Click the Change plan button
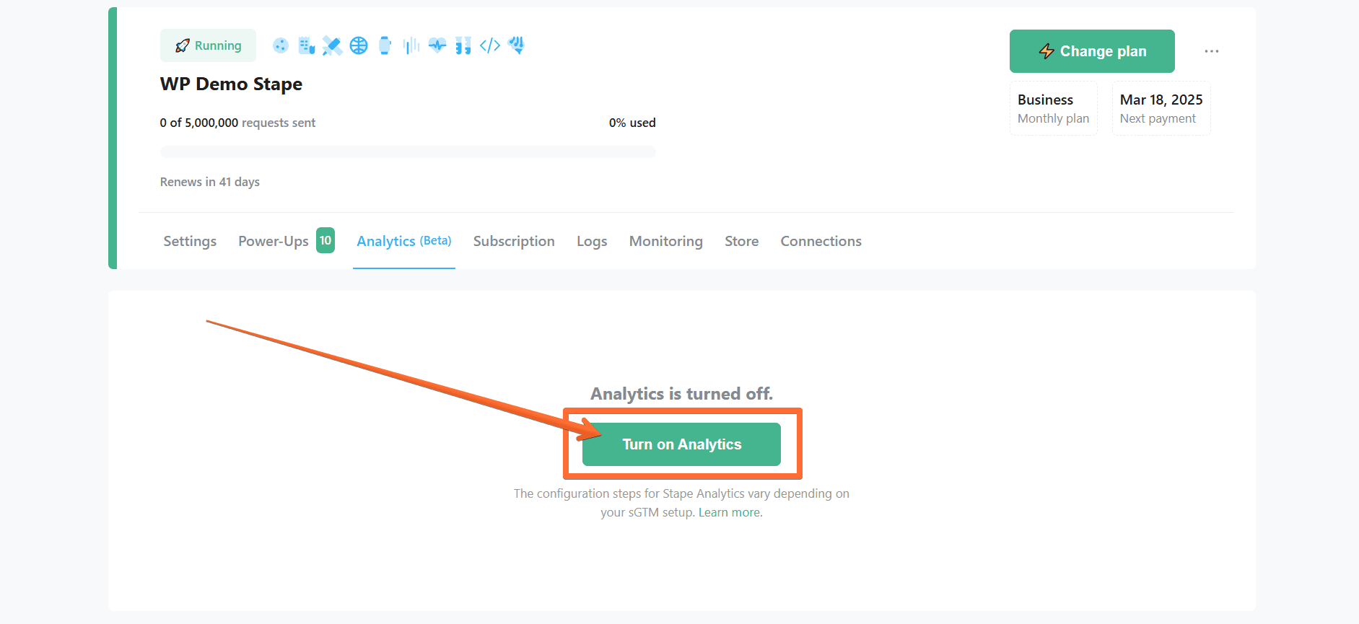Screen dimensions: 1359x624 coord(1092,51)
